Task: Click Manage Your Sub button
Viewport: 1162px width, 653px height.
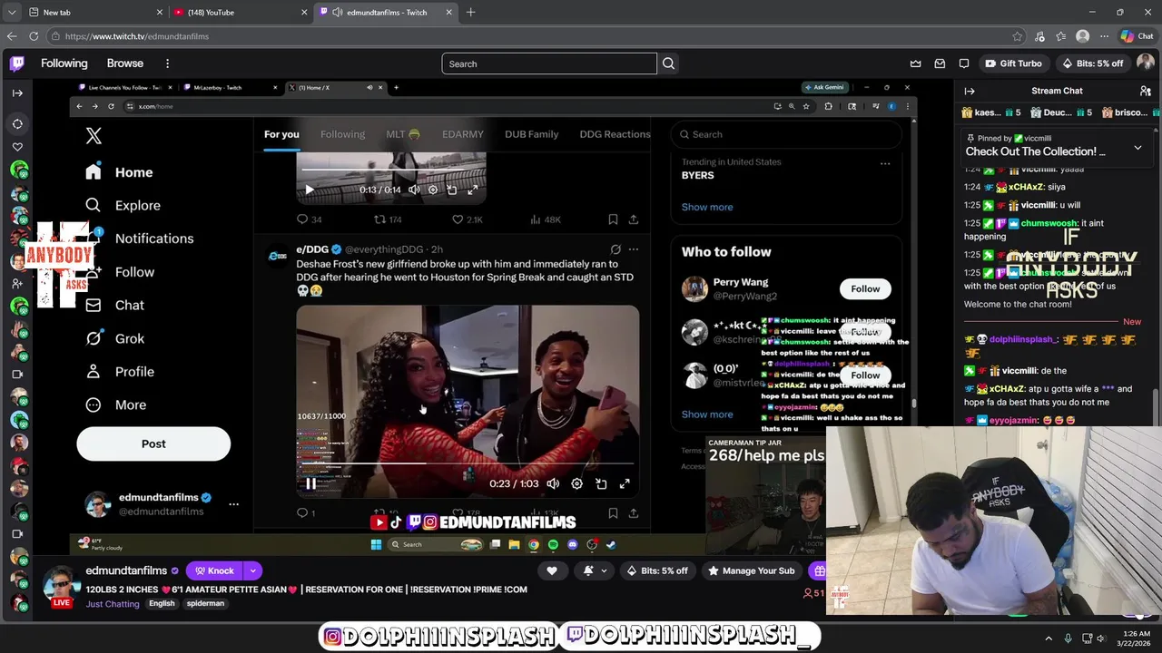Action: coord(751,570)
